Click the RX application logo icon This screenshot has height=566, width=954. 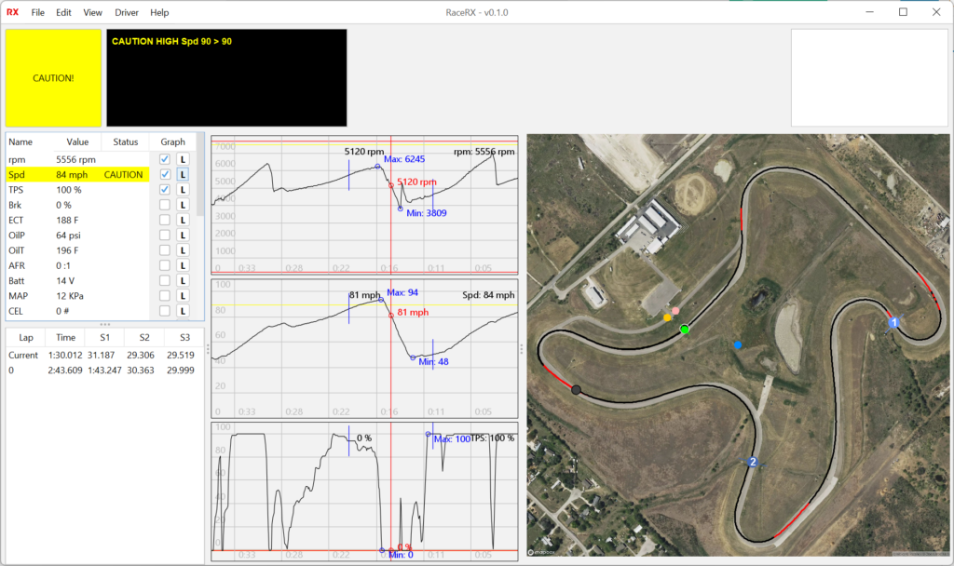(x=12, y=12)
